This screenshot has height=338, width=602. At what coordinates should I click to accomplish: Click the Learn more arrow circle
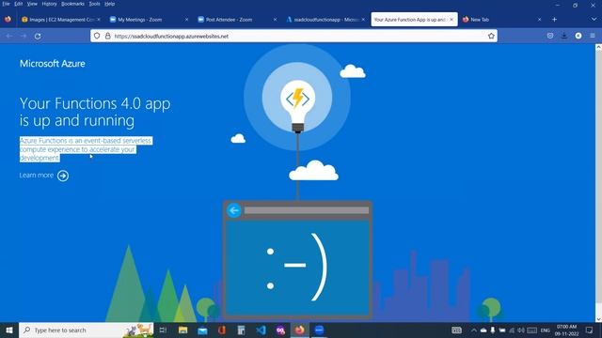(63, 176)
